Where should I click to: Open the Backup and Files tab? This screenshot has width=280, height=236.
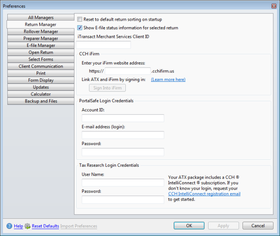41,101
